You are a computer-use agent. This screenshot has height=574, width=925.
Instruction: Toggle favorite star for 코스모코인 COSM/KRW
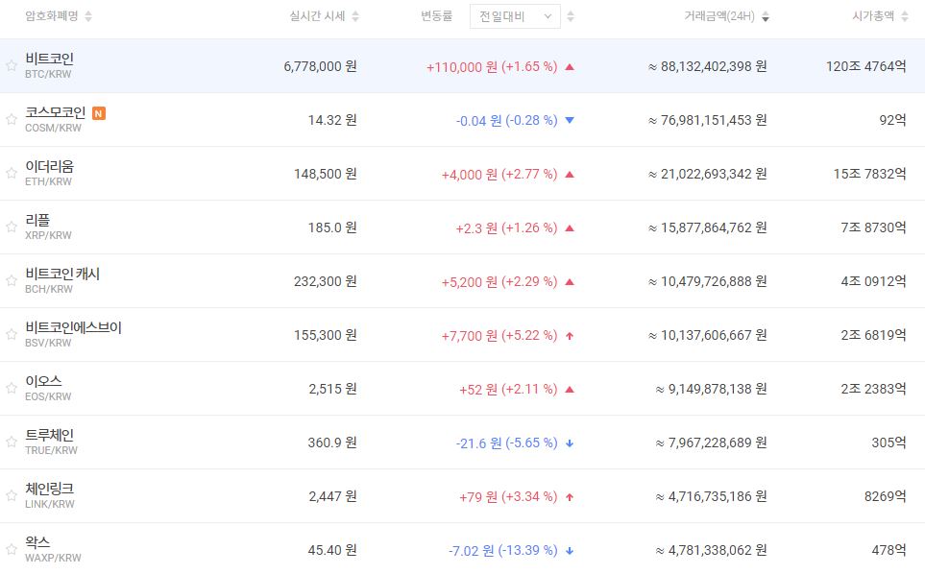(12, 120)
